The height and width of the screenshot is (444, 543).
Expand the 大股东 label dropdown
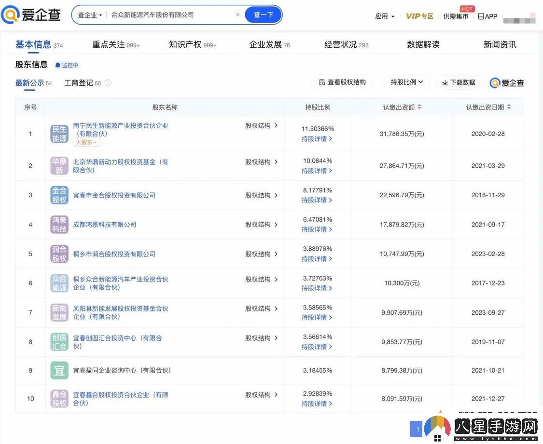[x=86, y=142]
